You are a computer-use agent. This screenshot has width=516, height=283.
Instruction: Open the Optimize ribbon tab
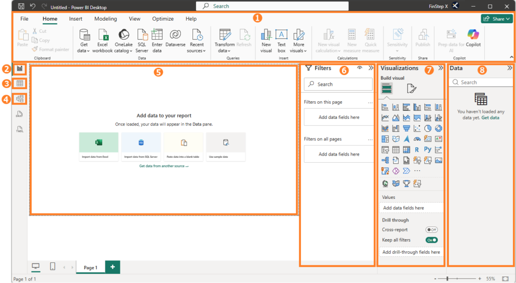pyautogui.click(x=163, y=19)
